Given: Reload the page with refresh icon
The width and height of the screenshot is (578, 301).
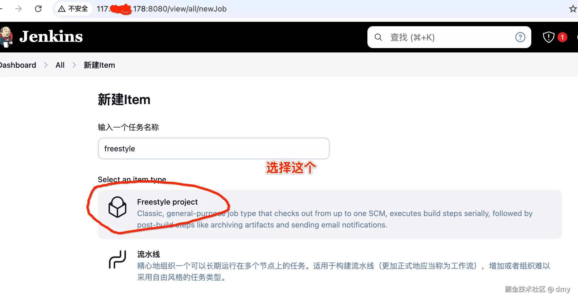Looking at the screenshot, I should pyautogui.click(x=38, y=9).
